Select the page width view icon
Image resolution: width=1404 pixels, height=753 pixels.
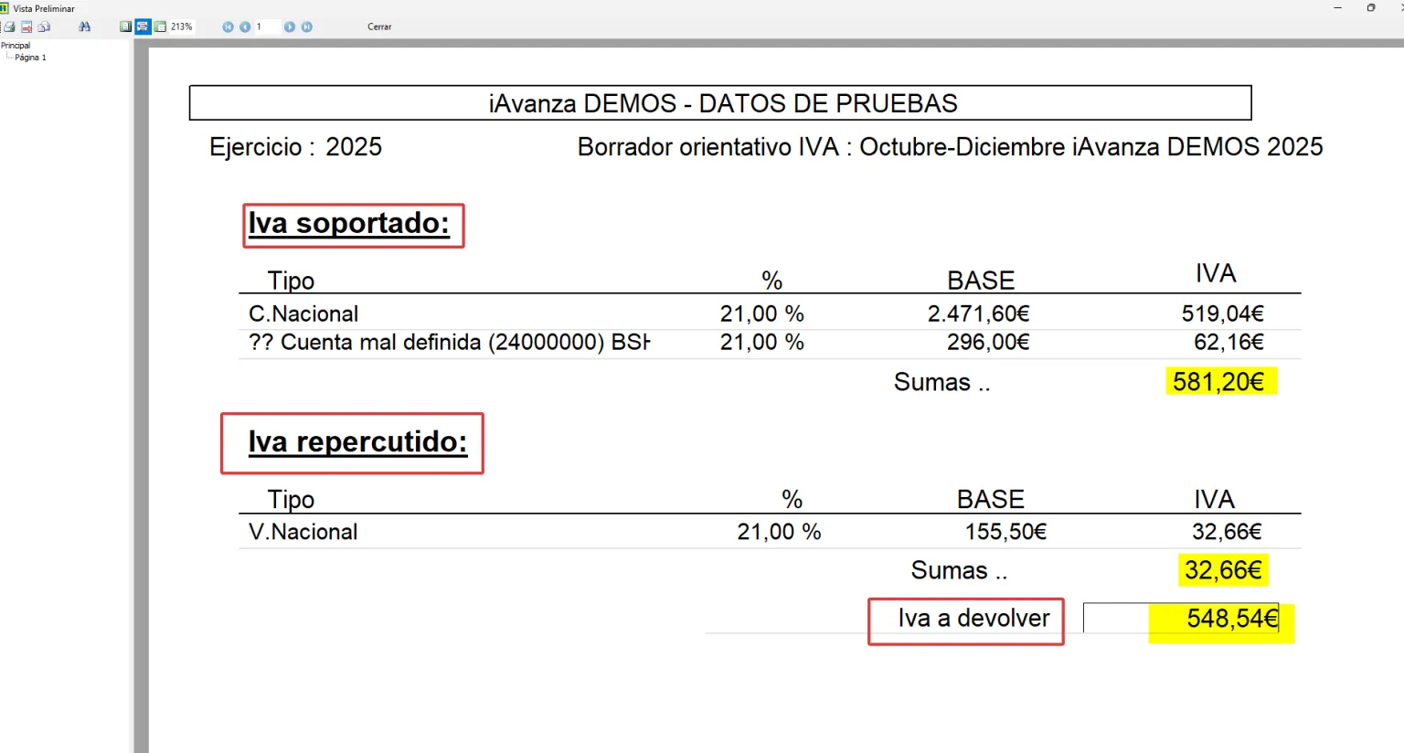[x=143, y=27]
